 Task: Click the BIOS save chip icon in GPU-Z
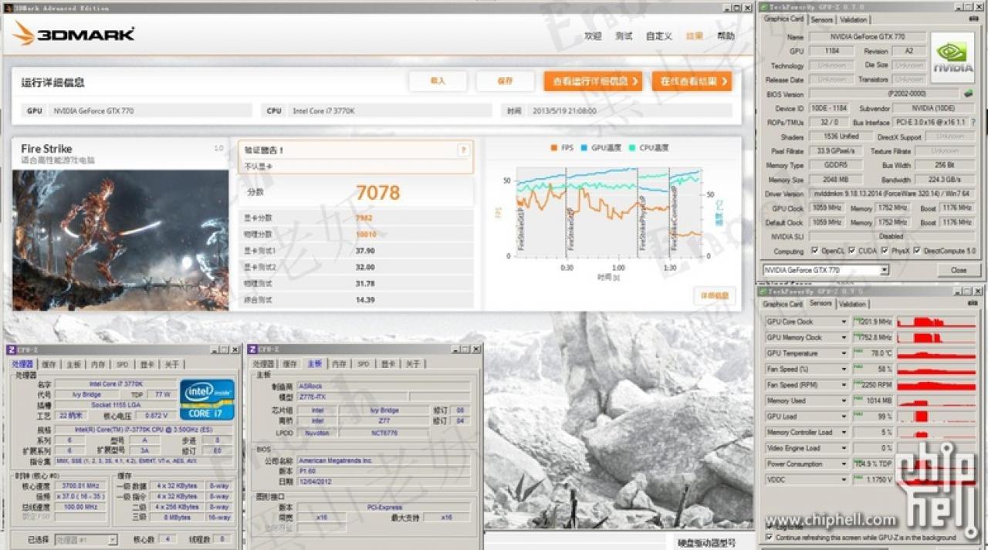[x=969, y=94]
